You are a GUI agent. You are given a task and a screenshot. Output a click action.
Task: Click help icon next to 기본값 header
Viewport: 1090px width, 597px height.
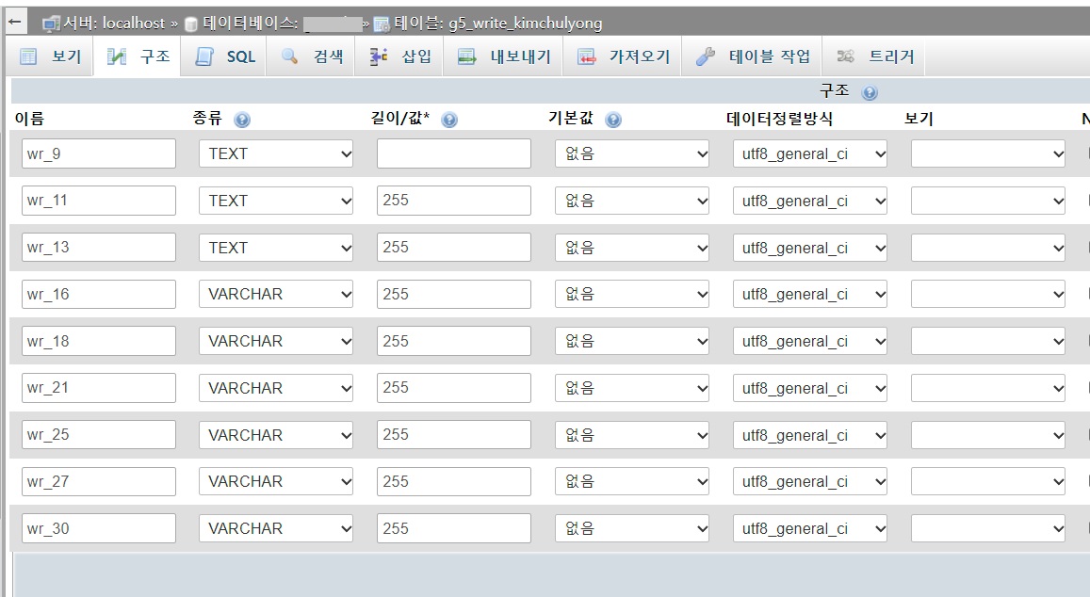pos(613,121)
